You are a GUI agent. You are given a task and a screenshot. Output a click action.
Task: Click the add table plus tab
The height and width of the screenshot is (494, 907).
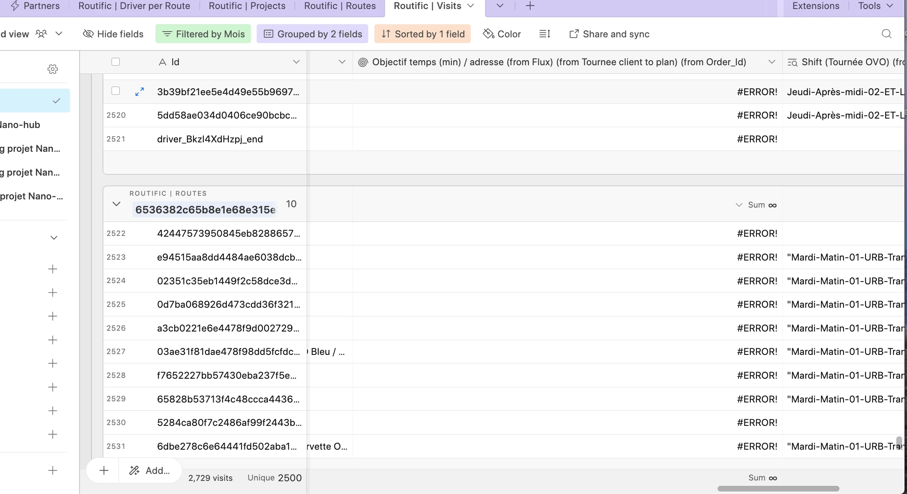(x=530, y=6)
